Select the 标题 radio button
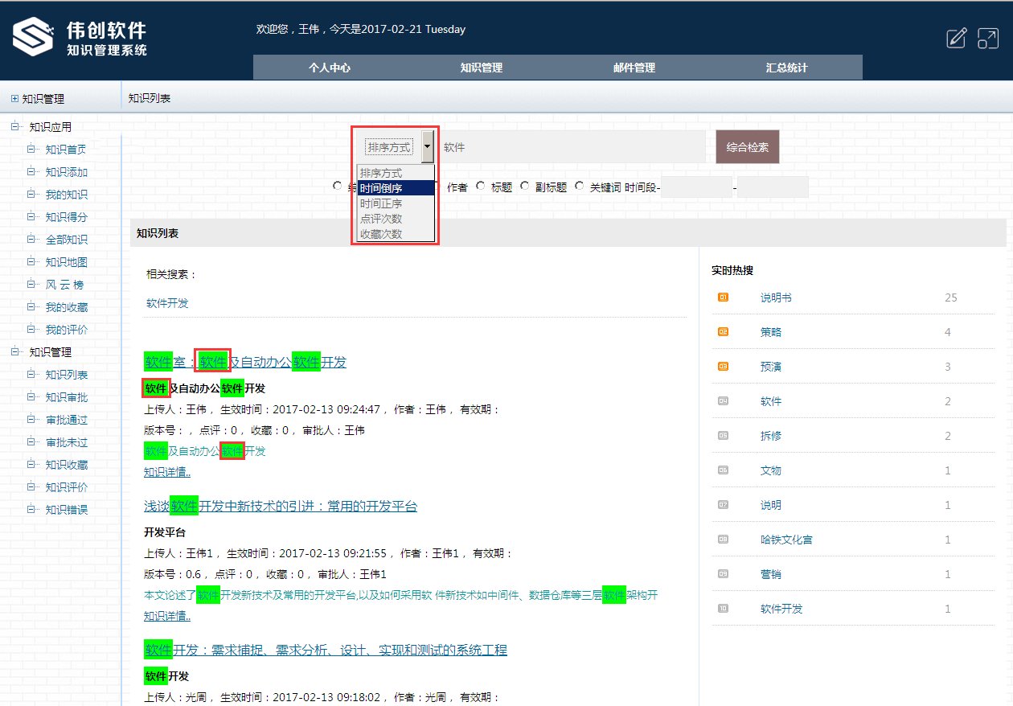Screen dimensions: 1013x706 [480, 186]
